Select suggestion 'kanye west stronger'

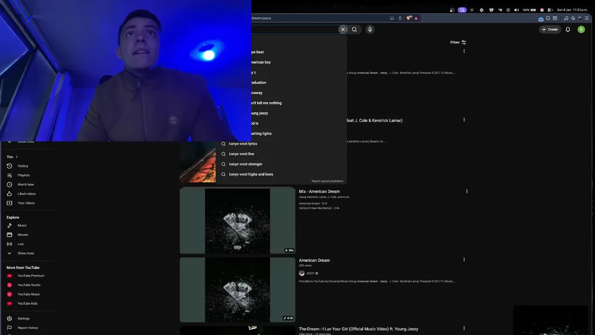[281, 164]
